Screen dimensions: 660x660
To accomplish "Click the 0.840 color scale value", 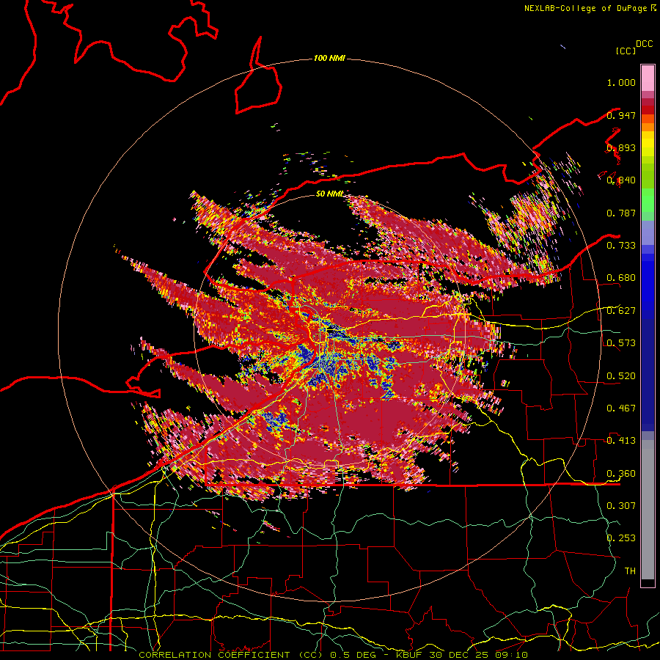I will click(x=621, y=180).
